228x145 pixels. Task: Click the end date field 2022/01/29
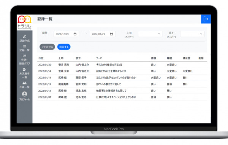(103, 34)
